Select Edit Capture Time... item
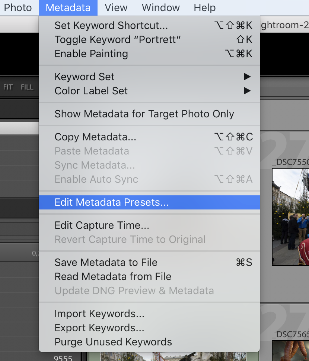309x361 pixels. point(102,225)
